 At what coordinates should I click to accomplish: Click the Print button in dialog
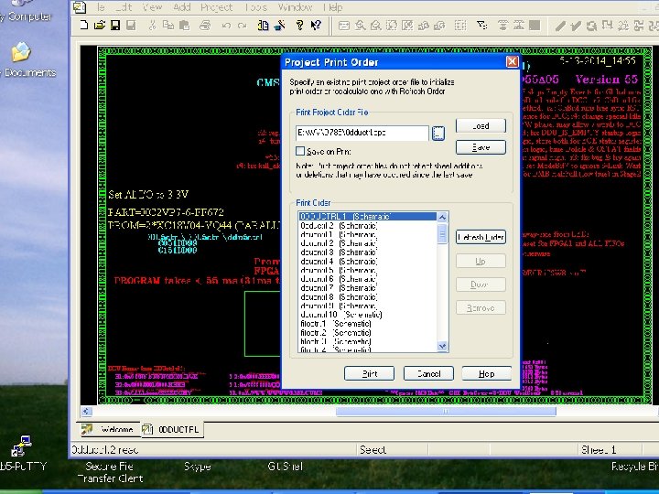point(369,373)
